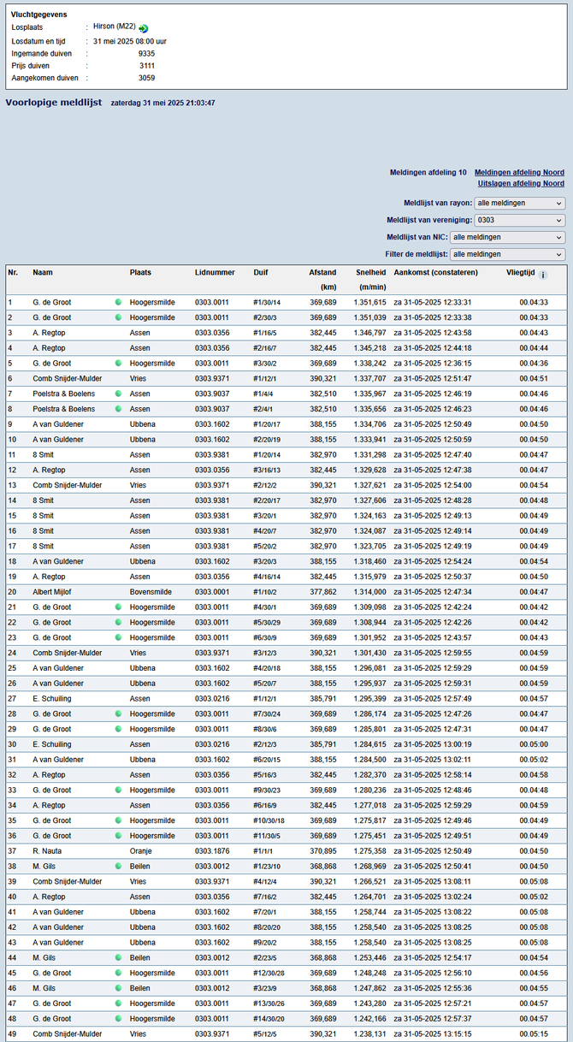Click the Aankomst (constateren) column header
The width and height of the screenshot is (573, 1042).
(x=436, y=272)
